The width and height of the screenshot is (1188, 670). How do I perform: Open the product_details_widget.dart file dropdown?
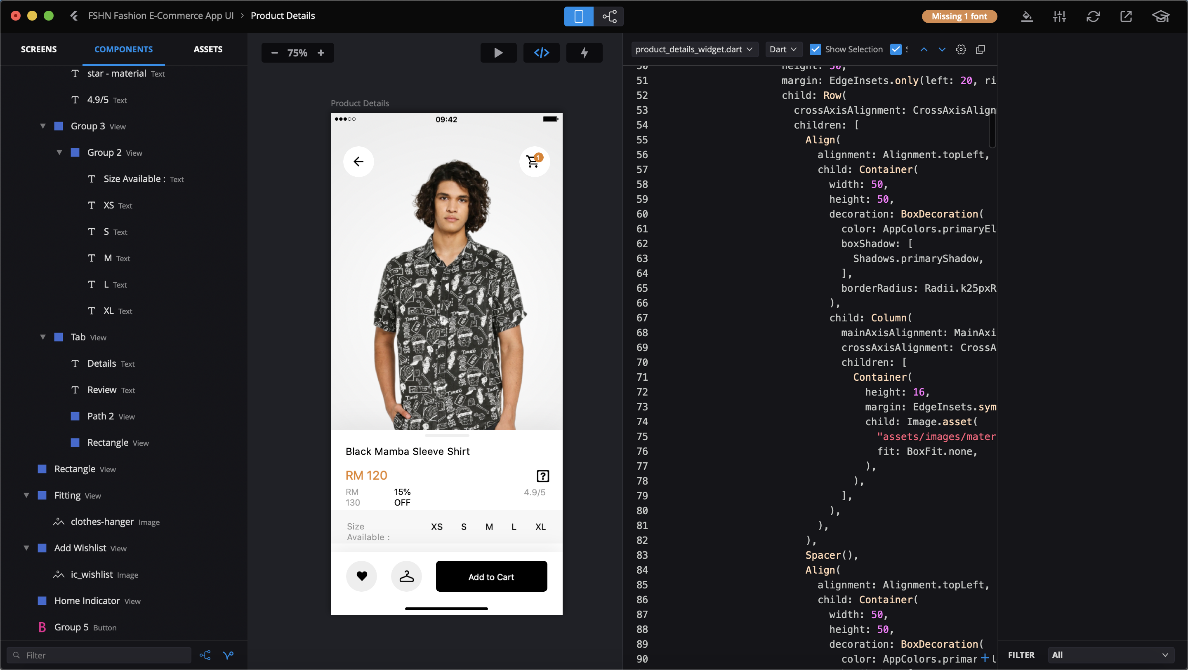click(694, 49)
